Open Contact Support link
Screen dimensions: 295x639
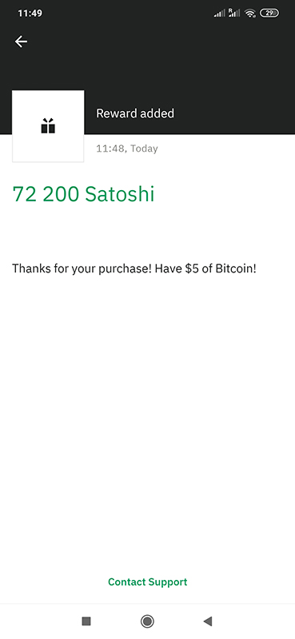pyautogui.click(x=147, y=582)
